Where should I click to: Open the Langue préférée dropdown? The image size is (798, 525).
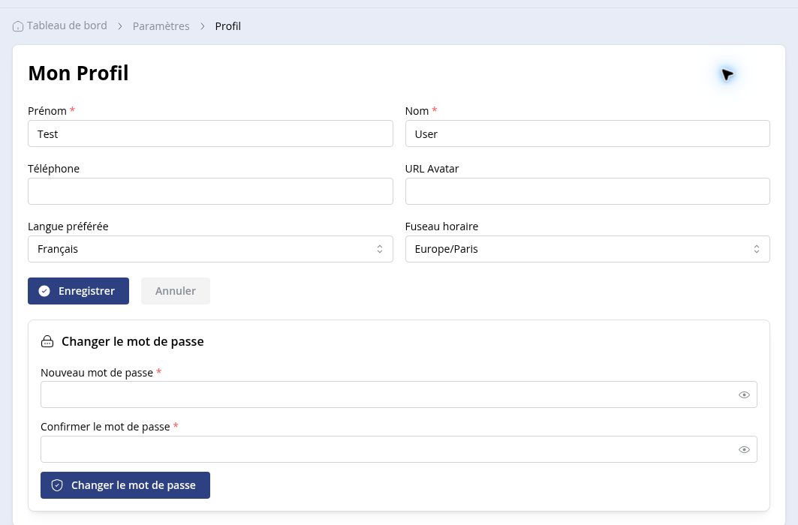point(210,249)
